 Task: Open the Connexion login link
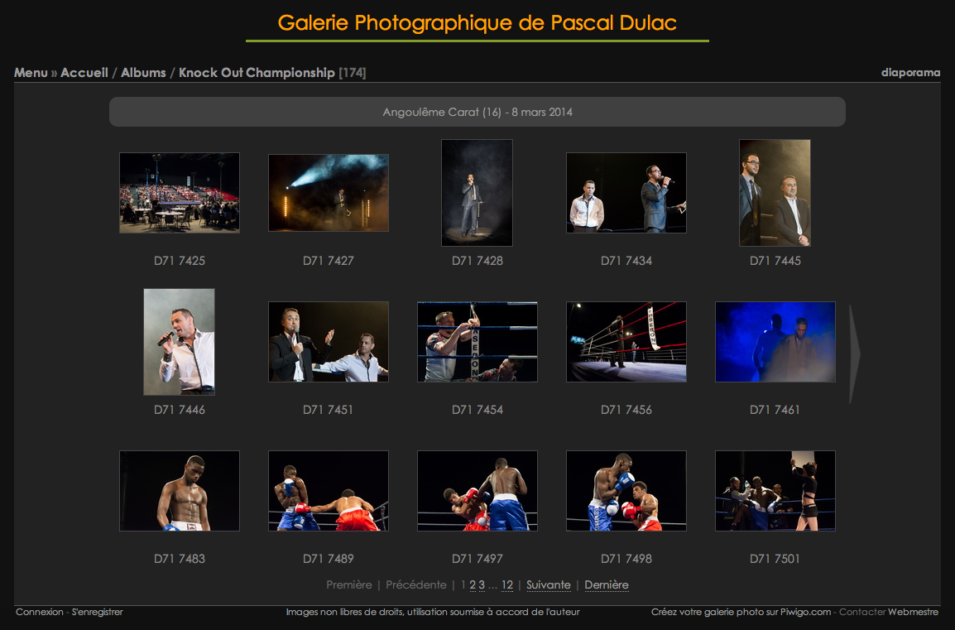[x=40, y=612]
